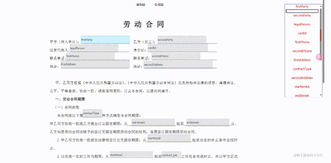331x163 pixels.
Task: Click the 劳动合同 document title
Action: 144,25
